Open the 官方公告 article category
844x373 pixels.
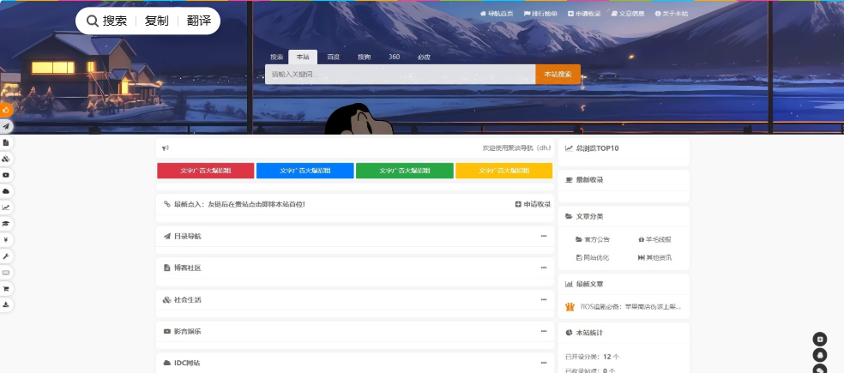(x=593, y=239)
